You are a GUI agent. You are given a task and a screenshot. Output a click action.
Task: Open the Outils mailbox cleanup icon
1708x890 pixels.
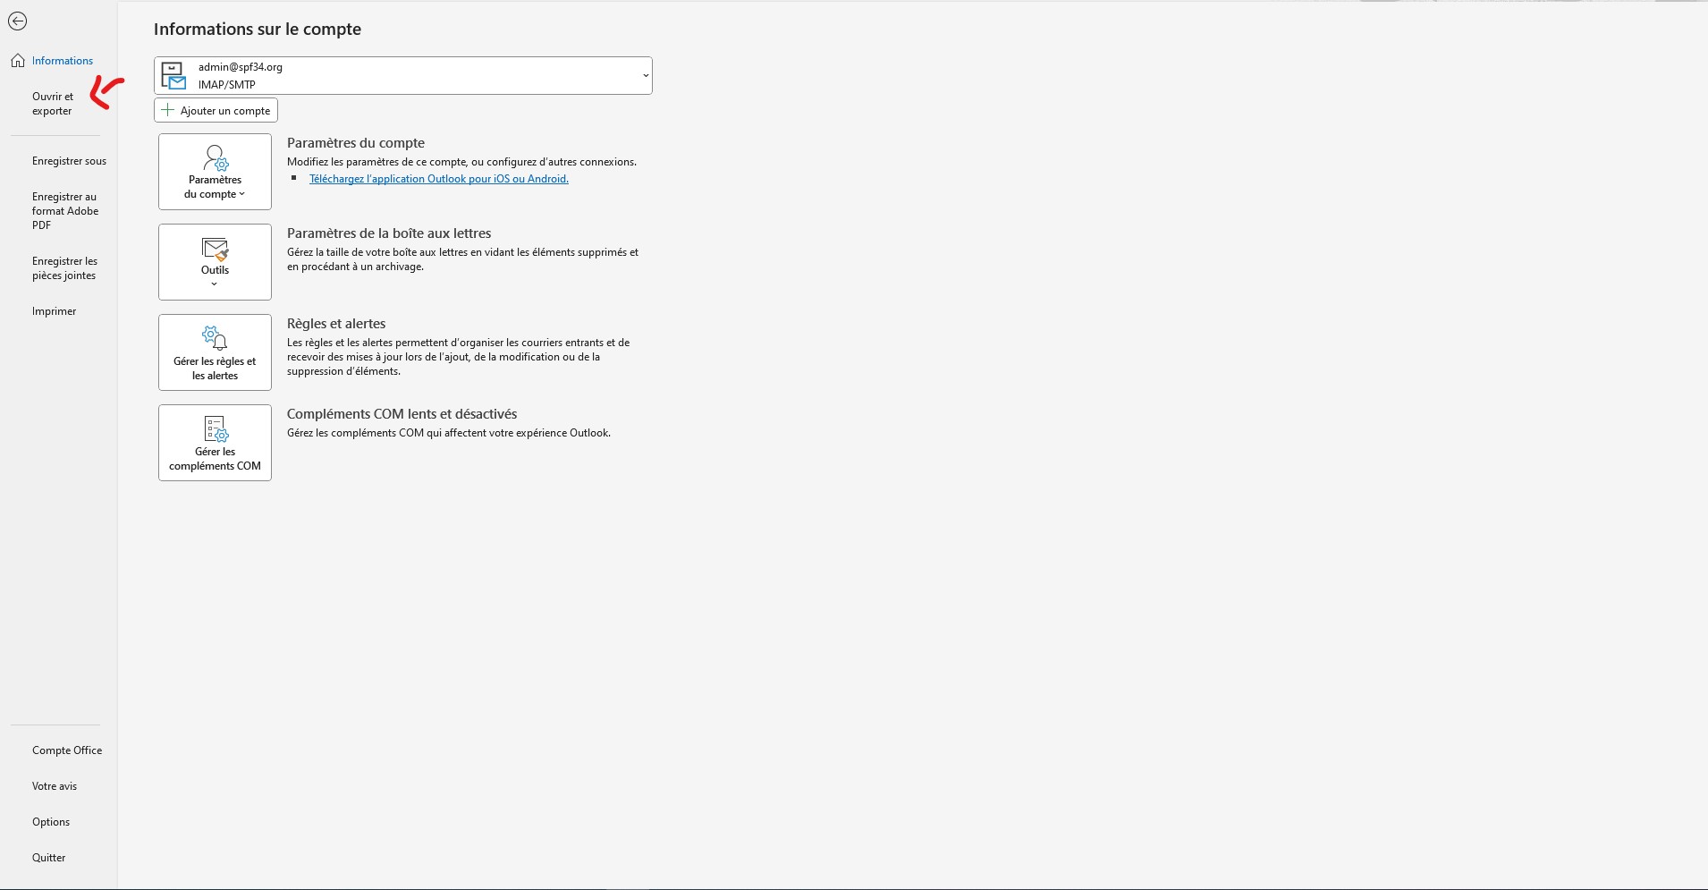[x=215, y=250]
